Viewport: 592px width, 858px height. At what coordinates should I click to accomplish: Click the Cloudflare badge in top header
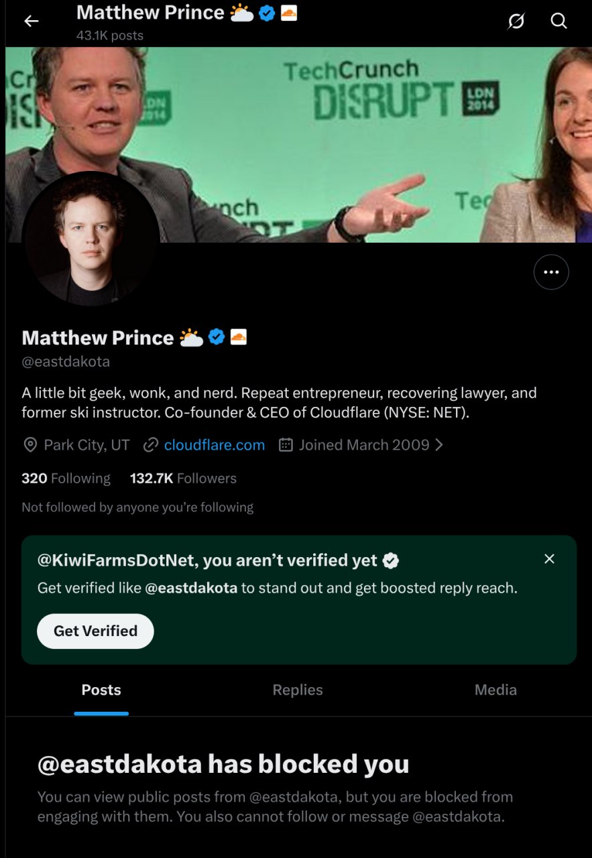coord(288,13)
